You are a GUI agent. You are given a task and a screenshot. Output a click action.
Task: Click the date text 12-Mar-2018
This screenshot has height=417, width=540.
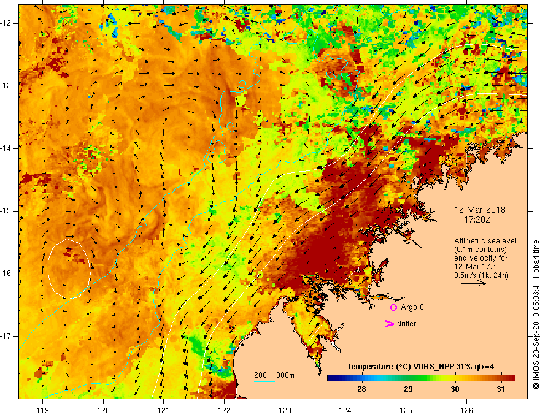tap(480, 210)
